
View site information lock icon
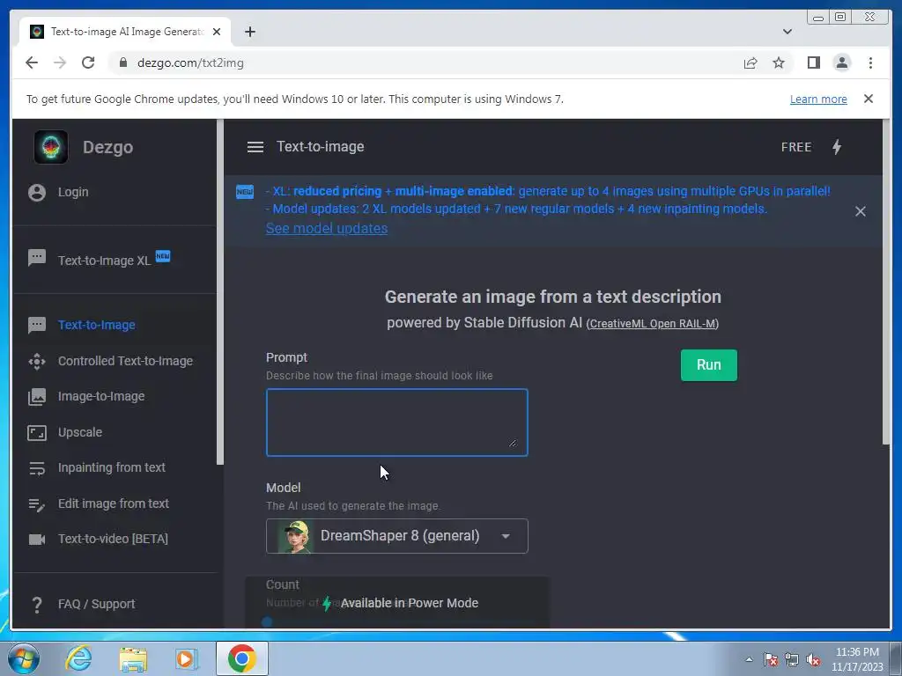point(122,62)
